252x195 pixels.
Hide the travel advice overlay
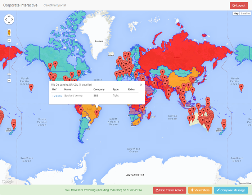tap(169, 190)
